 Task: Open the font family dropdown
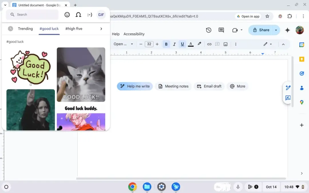click(x=123, y=44)
